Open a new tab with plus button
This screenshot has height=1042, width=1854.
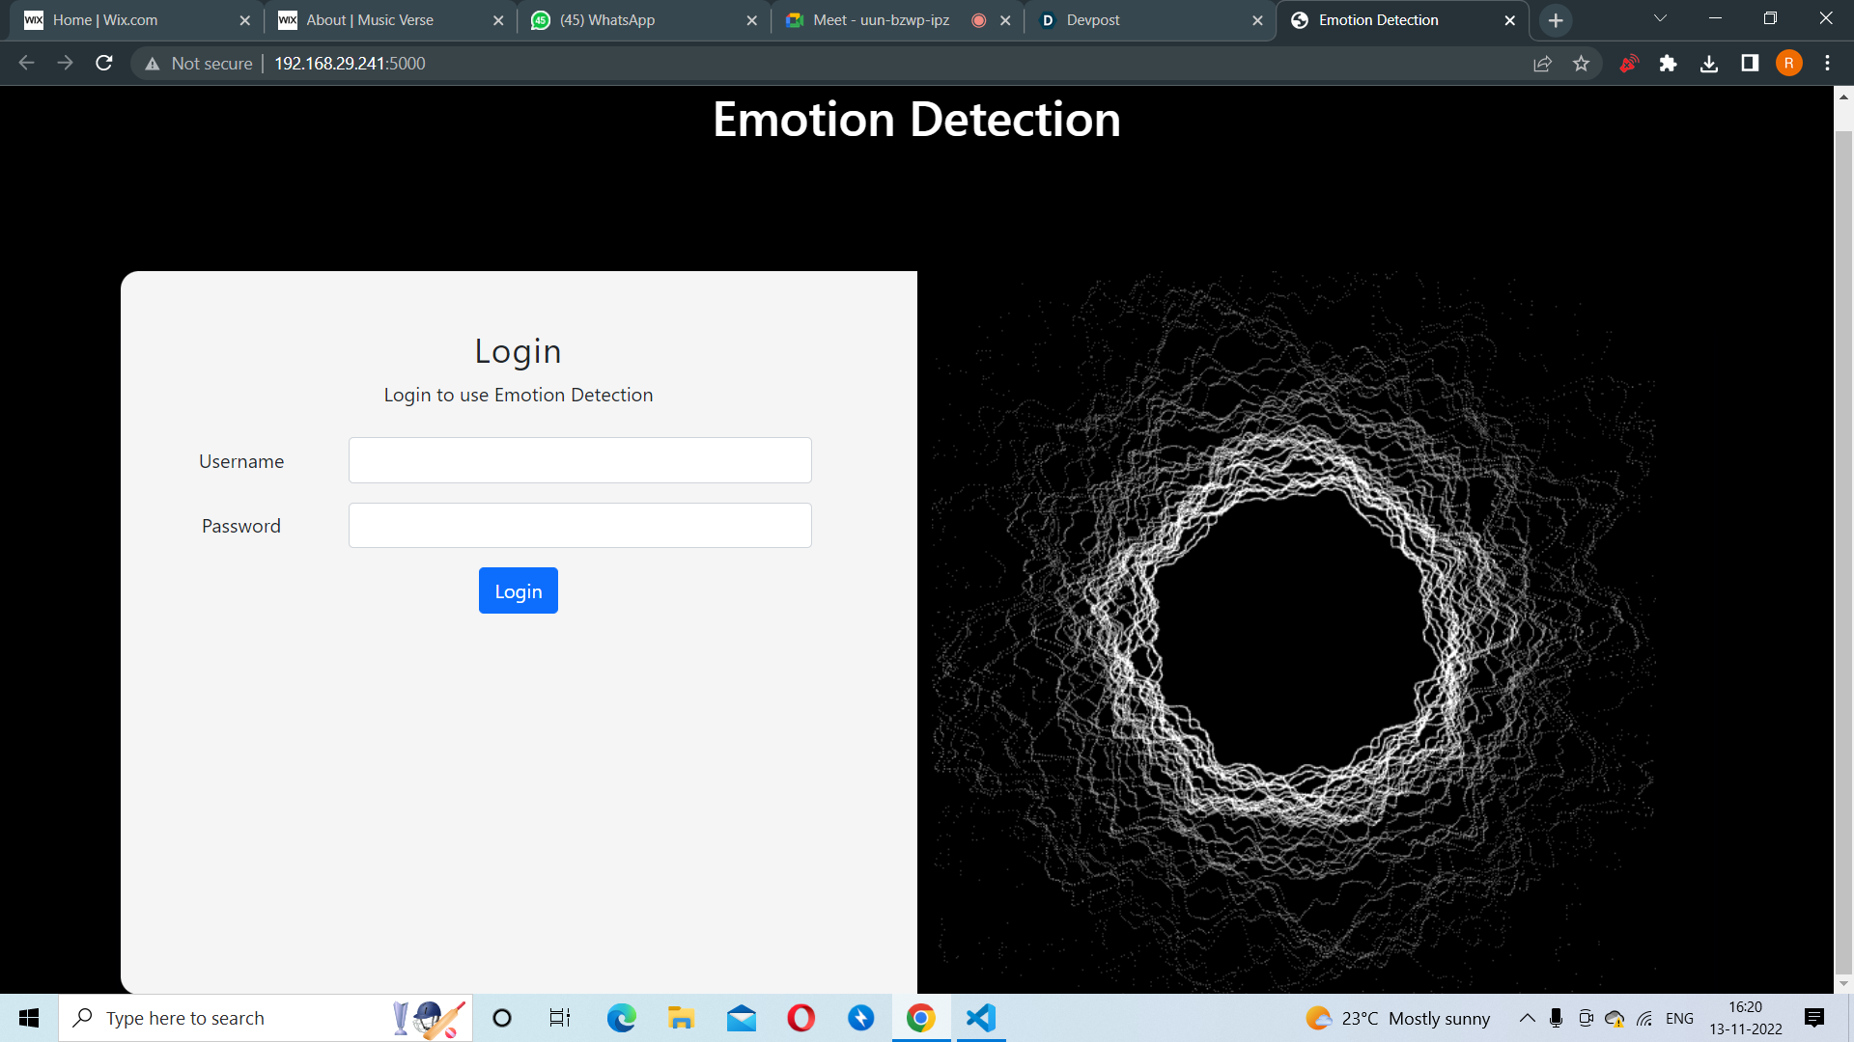[x=1555, y=20]
